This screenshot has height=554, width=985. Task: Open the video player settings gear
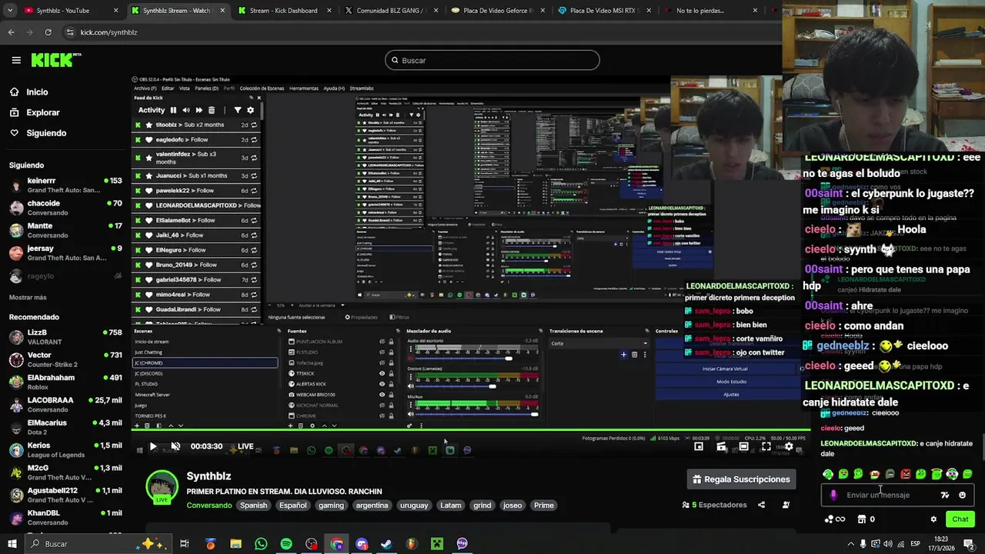pos(789,446)
